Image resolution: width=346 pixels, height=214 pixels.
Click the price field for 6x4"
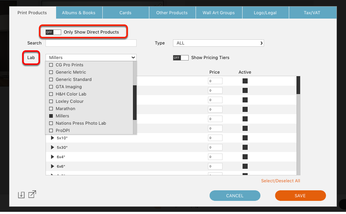[215, 157]
